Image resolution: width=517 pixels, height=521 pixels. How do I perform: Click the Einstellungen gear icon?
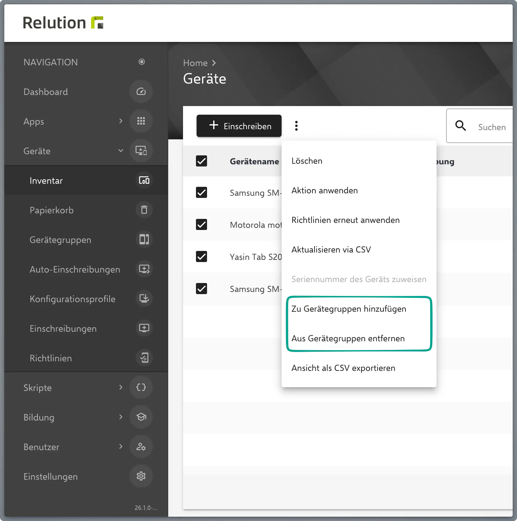click(141, 476)
